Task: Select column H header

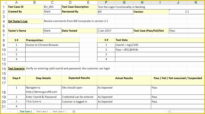Action: tap(142, 2)
